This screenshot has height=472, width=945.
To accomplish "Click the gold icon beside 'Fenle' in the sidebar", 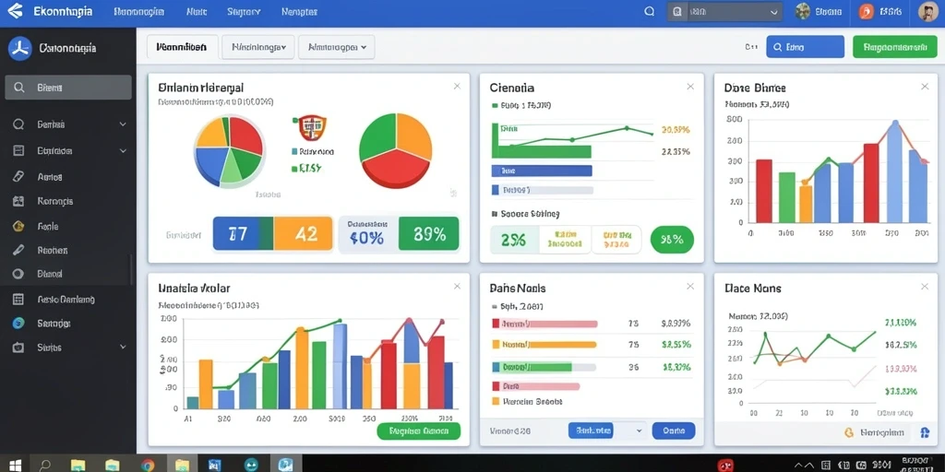I will coord(18,227).
